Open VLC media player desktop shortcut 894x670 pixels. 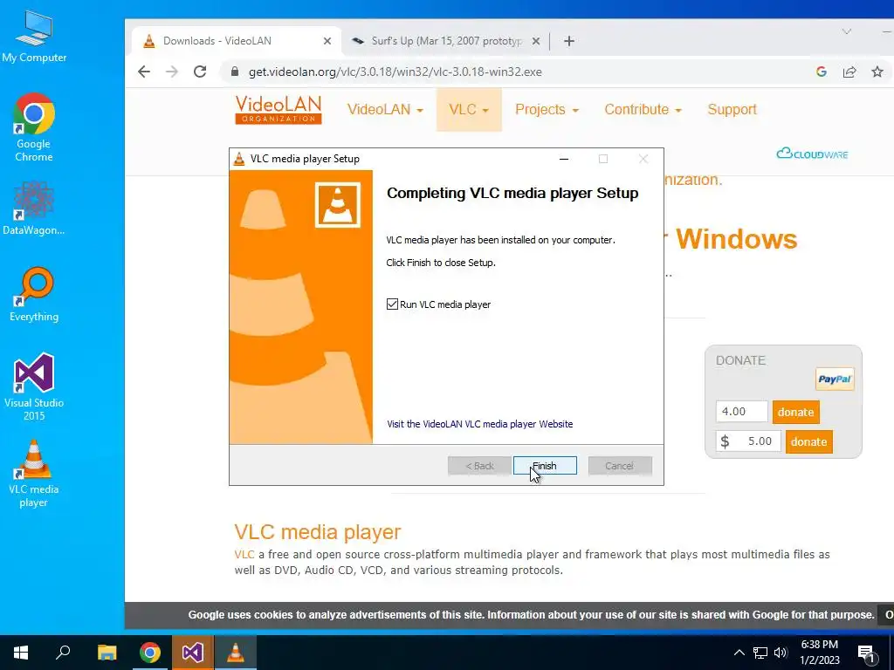point(34,474)
